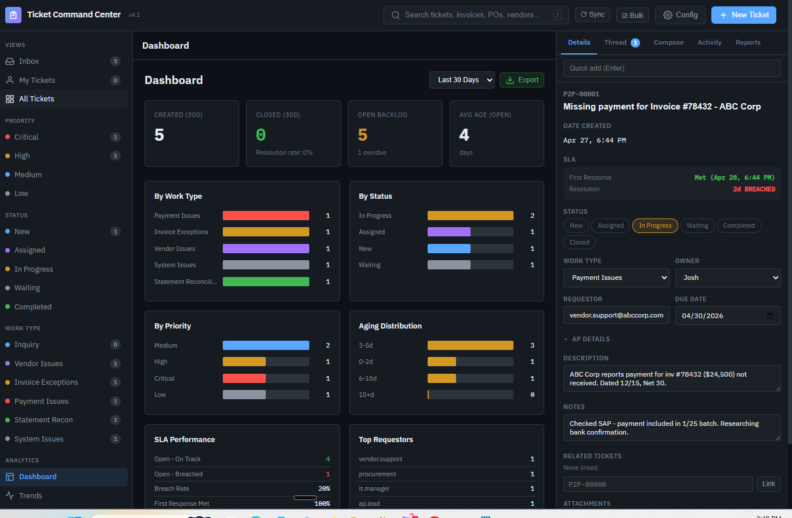This screenshot has height=518, width=792.
Task: Set ticket status to Waiting
Action: point(697,226)
